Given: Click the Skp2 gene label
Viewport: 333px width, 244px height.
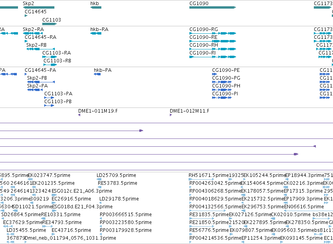Looking at the screenshot, I should click(x=28, y=4).
